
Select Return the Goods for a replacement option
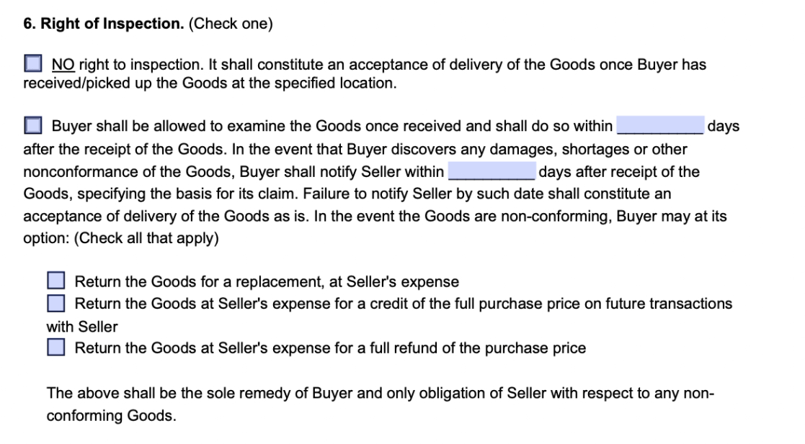click(56, 281)
